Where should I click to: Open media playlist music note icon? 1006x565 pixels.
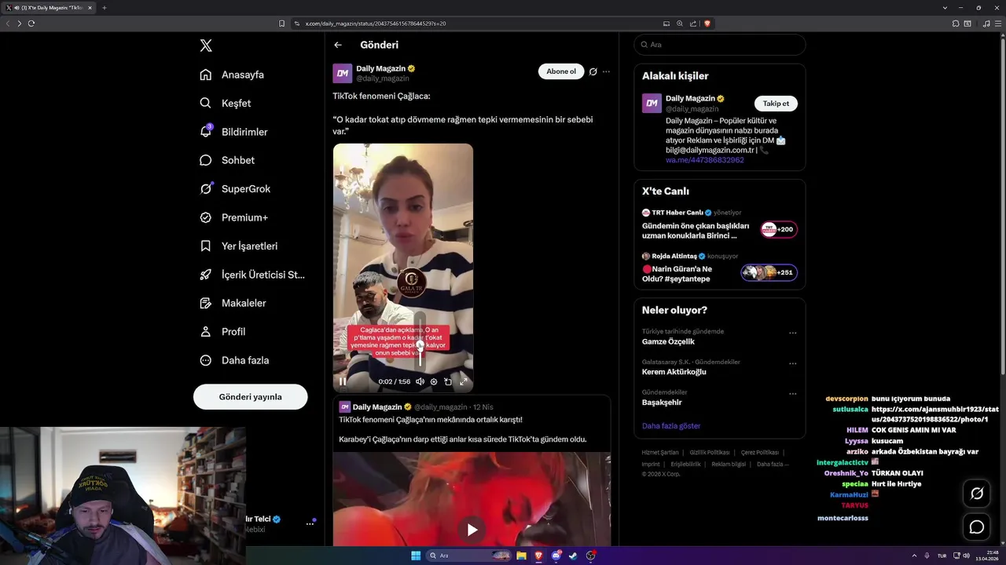pyautogui.click(x=986, y=24)
